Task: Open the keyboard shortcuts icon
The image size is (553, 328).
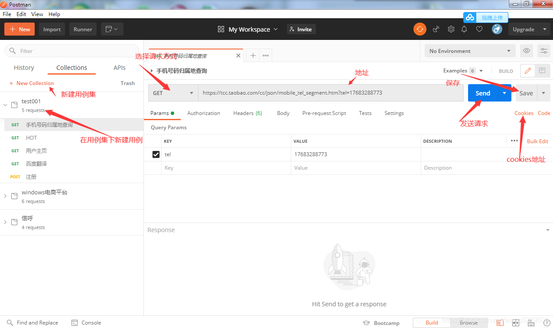Action: click(531, 323)
